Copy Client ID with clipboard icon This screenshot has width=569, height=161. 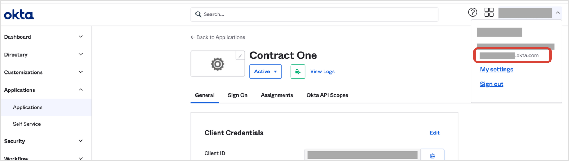[x=433, y=155]
